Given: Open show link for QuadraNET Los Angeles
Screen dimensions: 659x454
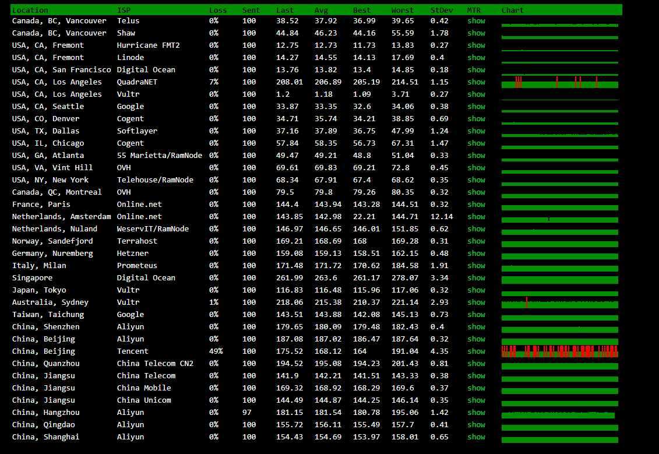Looking at the screenshot, I should click(476, 82).
